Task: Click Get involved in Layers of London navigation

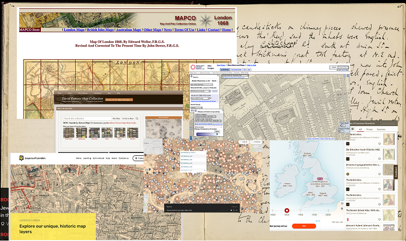Action: [98, 158]
